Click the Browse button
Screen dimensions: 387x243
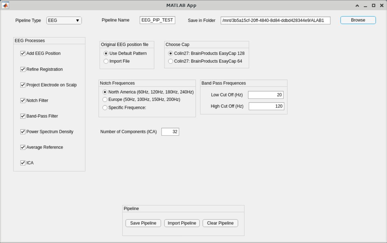pyautogui.click(x=358, y=20)
